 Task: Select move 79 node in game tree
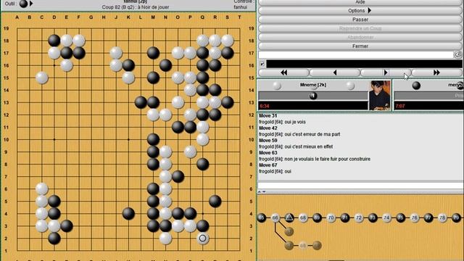tap(456, 217)
